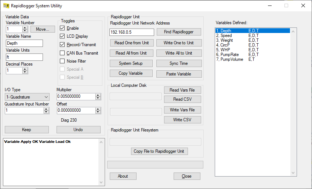The width and height of the screenshot is (312, 189).
Task: Click Copy Variable button
Action: coord(131,73)
